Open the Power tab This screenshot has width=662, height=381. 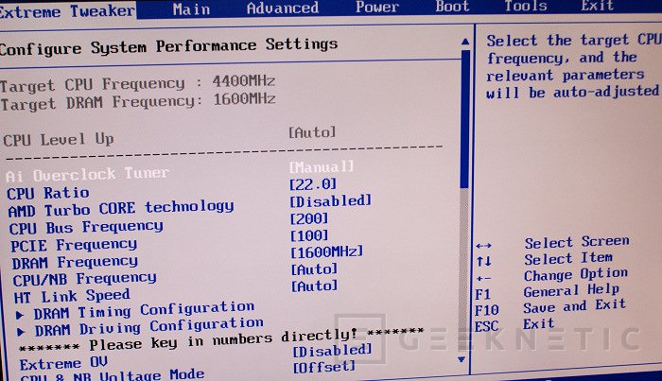pyautogui.click(x=377, y=7)
